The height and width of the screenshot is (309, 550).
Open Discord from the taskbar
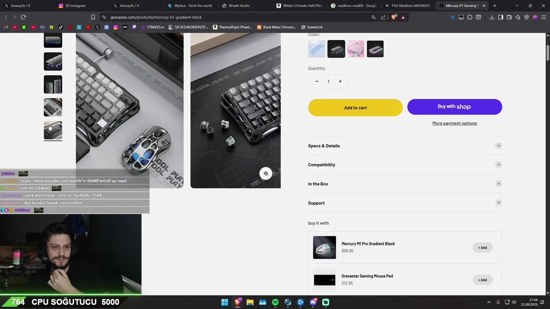tap(313, 302)
